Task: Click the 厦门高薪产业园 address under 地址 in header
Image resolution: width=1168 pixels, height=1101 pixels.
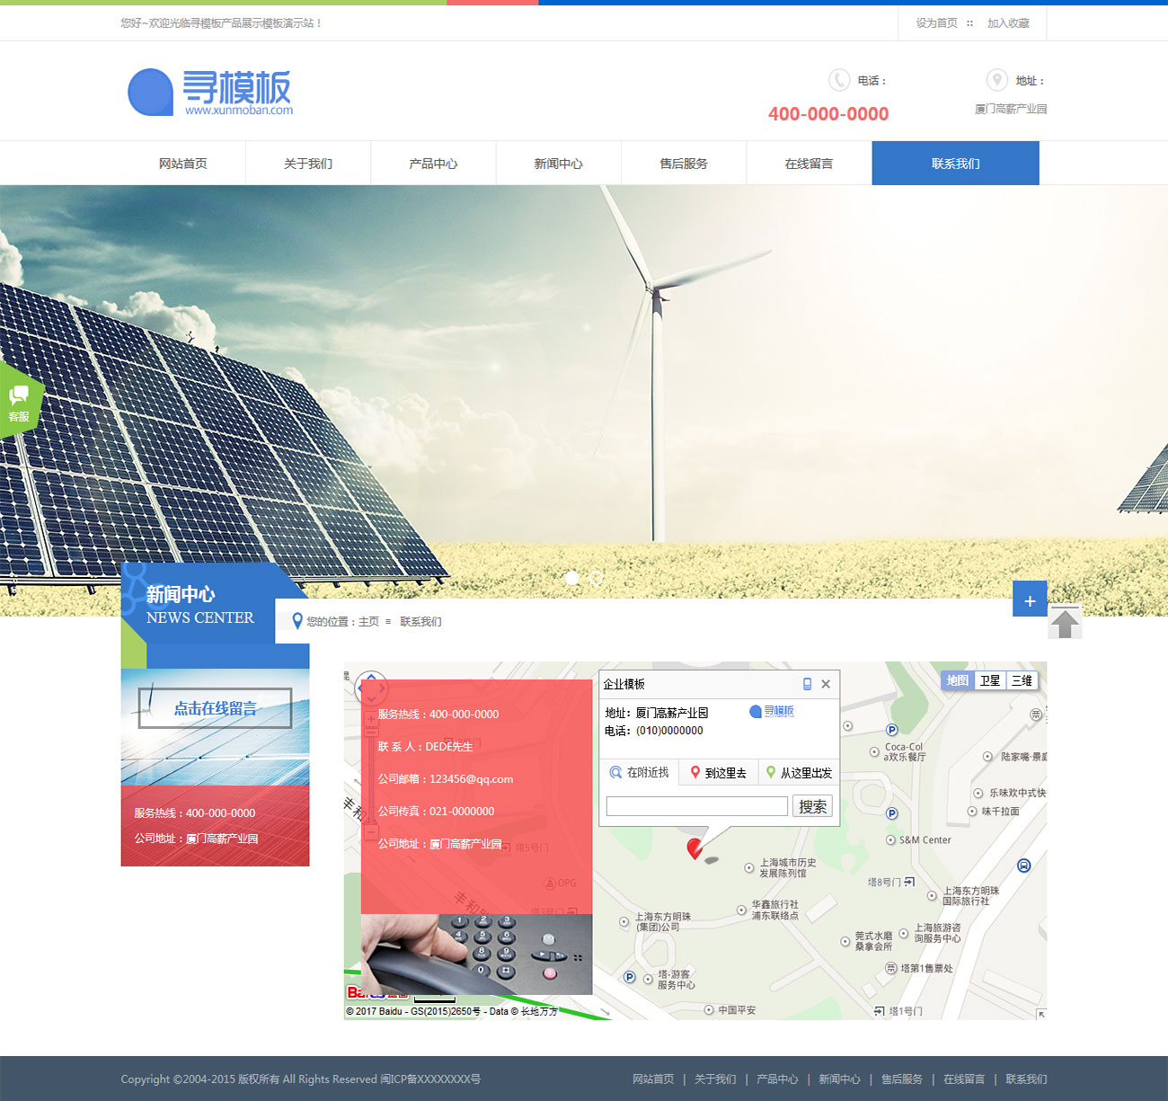Action: coord(1011,109)
